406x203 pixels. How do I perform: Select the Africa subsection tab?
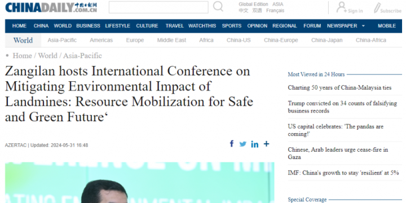(x=206, y=40)
